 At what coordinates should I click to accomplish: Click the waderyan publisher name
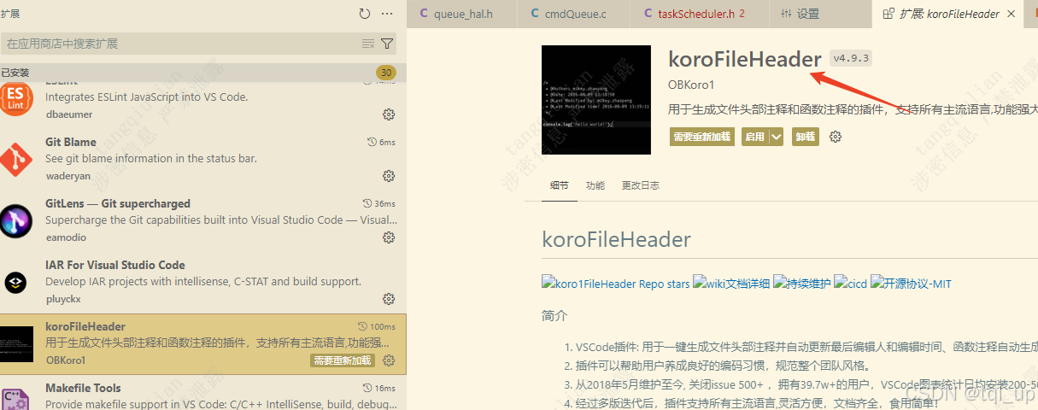pos(68,176)
